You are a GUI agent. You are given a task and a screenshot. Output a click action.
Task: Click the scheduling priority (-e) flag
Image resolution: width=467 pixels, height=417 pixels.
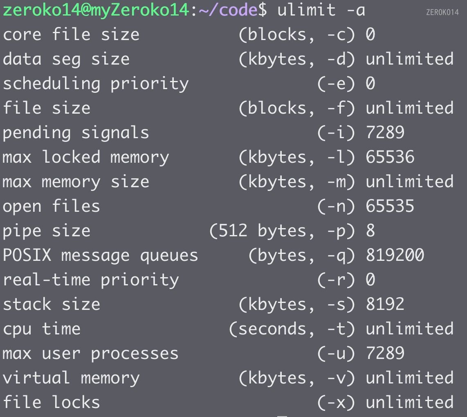point(336,84)
